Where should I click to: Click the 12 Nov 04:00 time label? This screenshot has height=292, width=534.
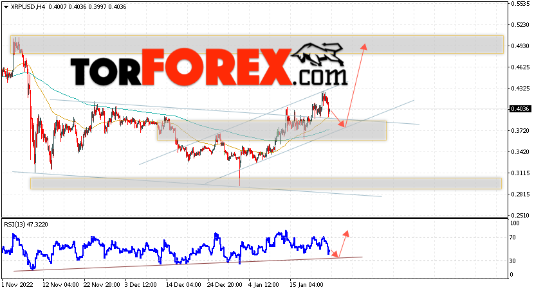tap(60, 284)
